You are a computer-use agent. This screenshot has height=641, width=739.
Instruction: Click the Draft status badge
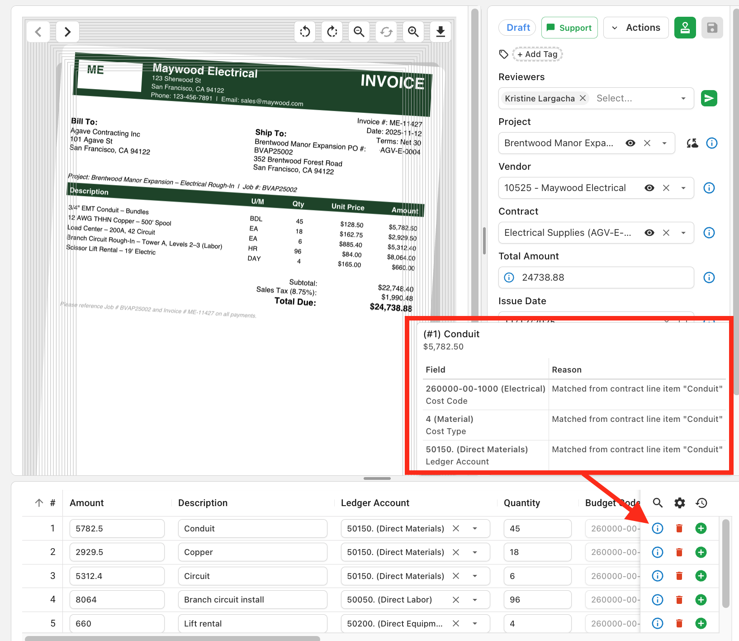(518, 28)
